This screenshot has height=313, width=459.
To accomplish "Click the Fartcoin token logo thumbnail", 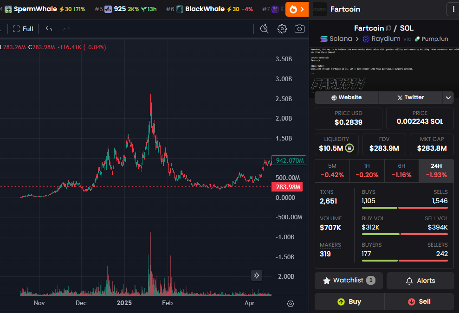I will point(319,9).
